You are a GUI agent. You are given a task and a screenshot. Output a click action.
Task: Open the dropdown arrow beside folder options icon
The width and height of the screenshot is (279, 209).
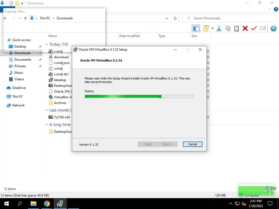(x=213, y=28)
